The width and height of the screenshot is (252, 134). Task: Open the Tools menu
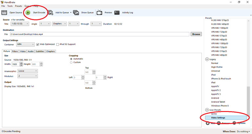point(10,6)
